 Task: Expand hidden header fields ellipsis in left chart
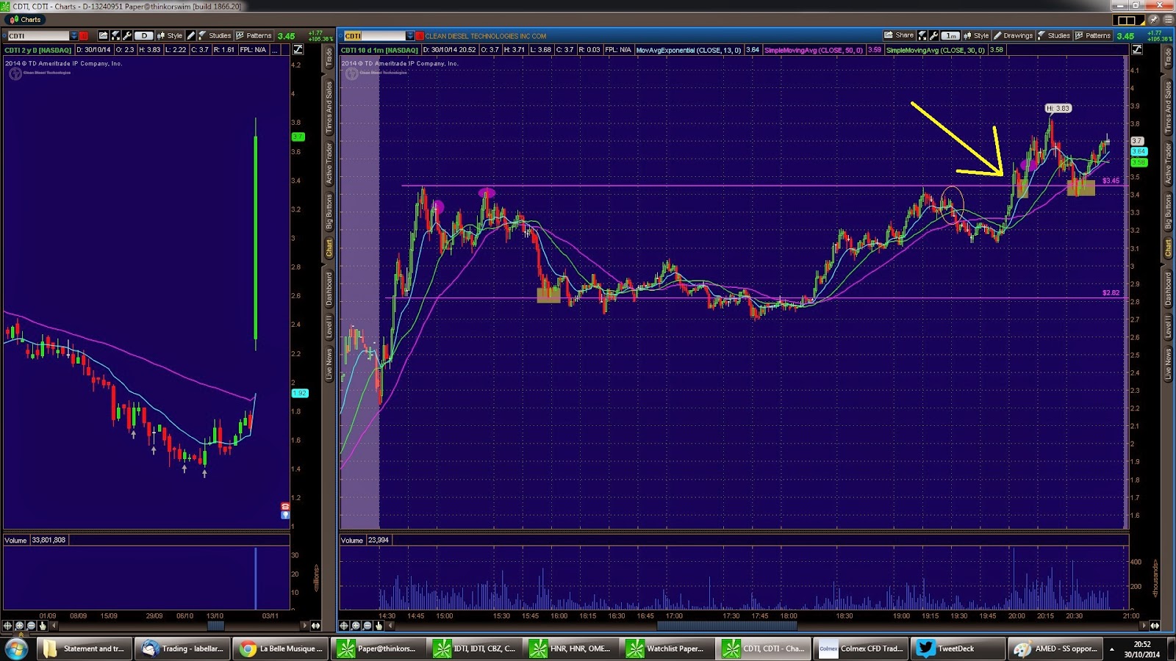(274, 50)
